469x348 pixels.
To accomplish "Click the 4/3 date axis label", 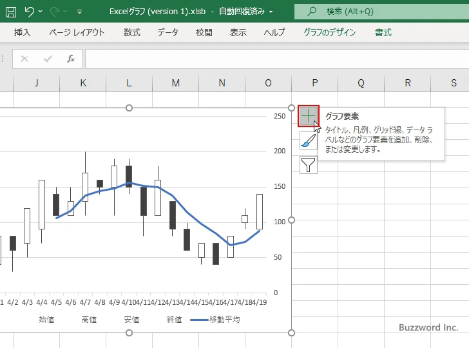I will coord(27,302).
